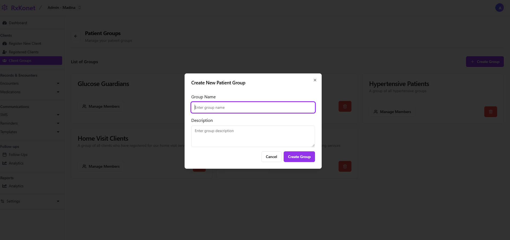Image resolution: width=510 pixels, height=240 pixels.
Task: Click the Hypertensive Patients group title
Action: (x=399, y=84)
